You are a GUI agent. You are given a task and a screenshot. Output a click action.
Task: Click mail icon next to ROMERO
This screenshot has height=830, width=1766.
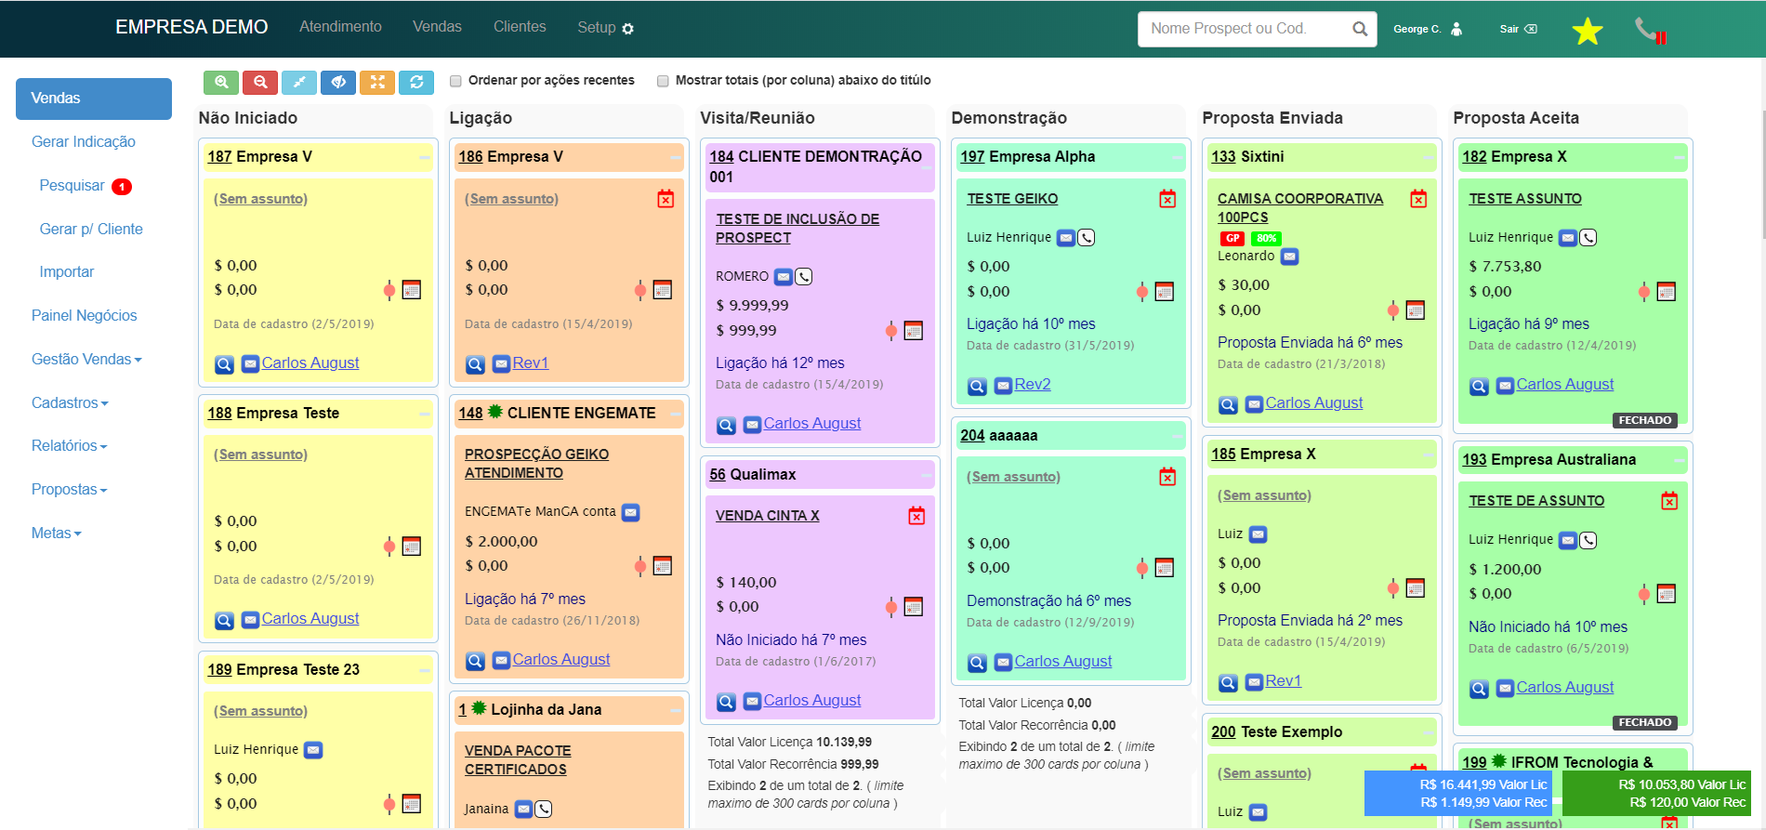click(x=784, y=277)
